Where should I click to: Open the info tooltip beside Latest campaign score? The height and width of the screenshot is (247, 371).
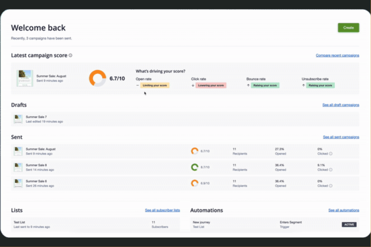coord(70,56)
